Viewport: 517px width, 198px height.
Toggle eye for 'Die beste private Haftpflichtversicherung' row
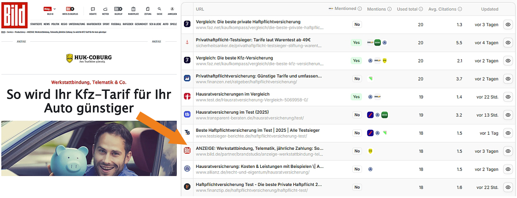(x=508, y=25)
